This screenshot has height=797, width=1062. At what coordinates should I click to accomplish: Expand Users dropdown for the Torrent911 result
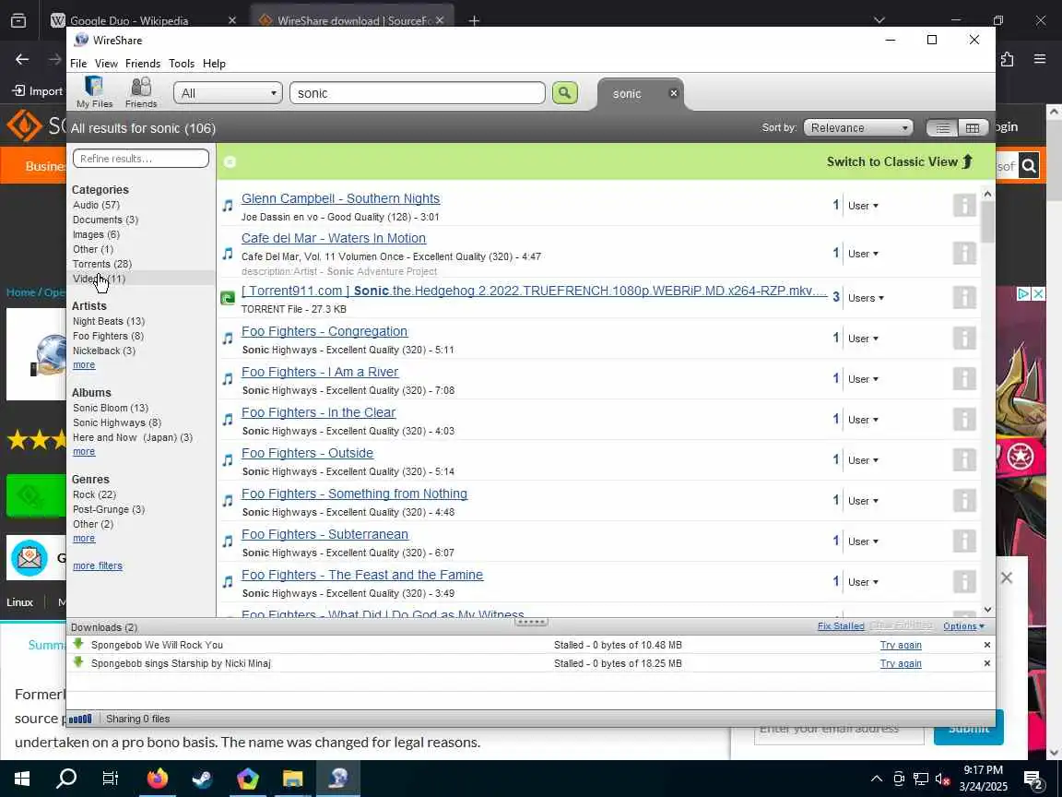click(x=866, y=298)
